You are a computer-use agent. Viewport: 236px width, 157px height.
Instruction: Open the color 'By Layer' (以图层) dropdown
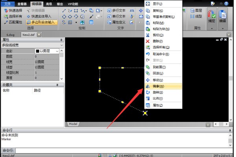47,51
